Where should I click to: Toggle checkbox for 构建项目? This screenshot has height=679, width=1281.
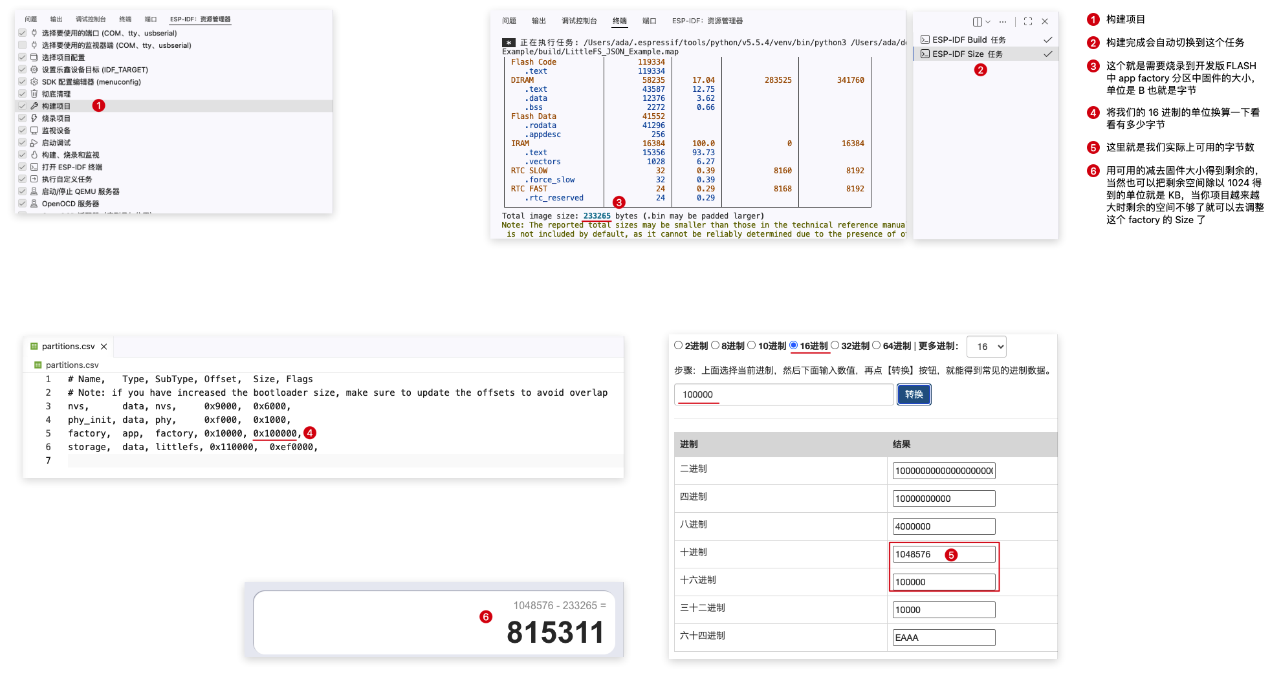coord(23,106)
